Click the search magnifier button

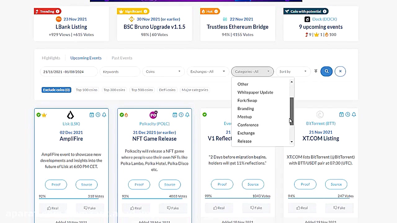[327, 71]
